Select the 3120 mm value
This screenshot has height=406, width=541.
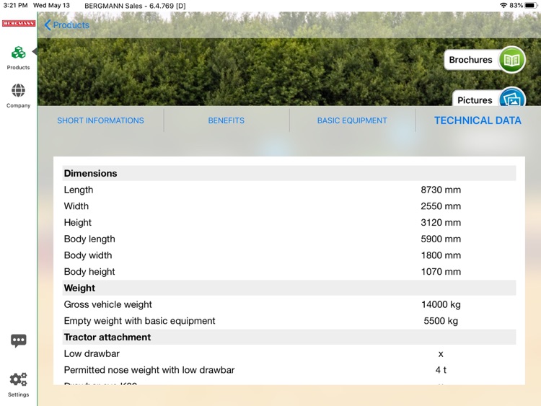pyautogui.click(x=441, y=223)
